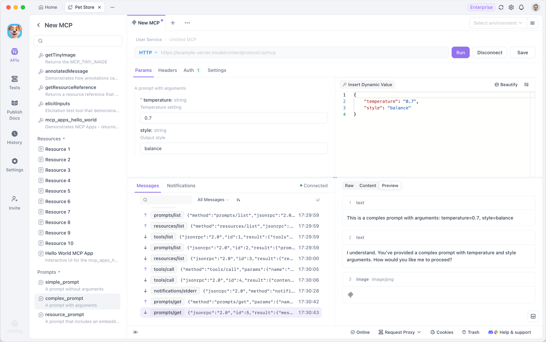Open the APIs sidebar section
The width and height of the screenshot is (546, 342).
click(x=14, y=55)
